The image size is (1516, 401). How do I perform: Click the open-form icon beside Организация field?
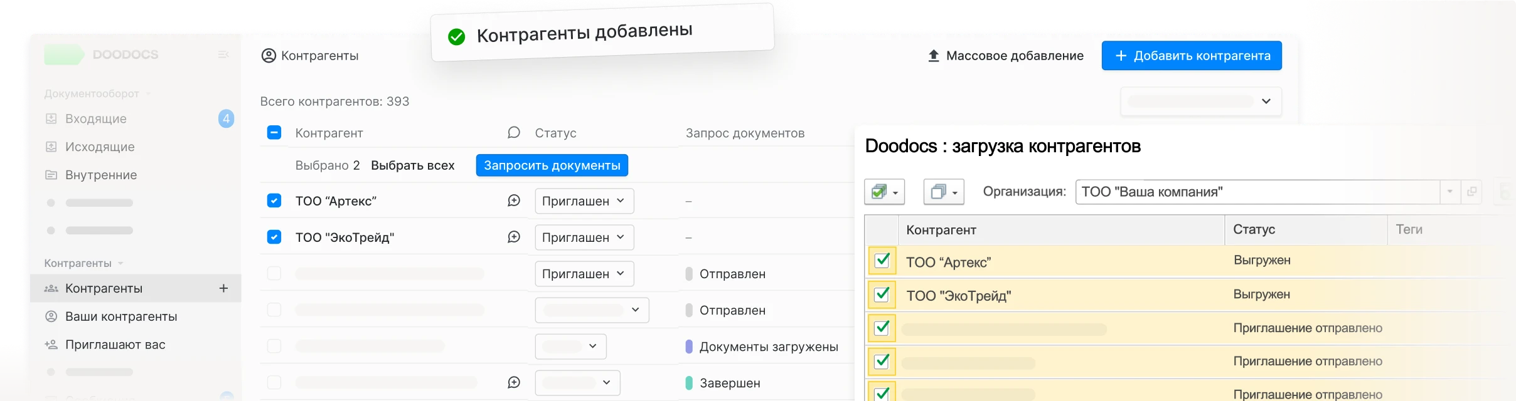(1471, 192)
